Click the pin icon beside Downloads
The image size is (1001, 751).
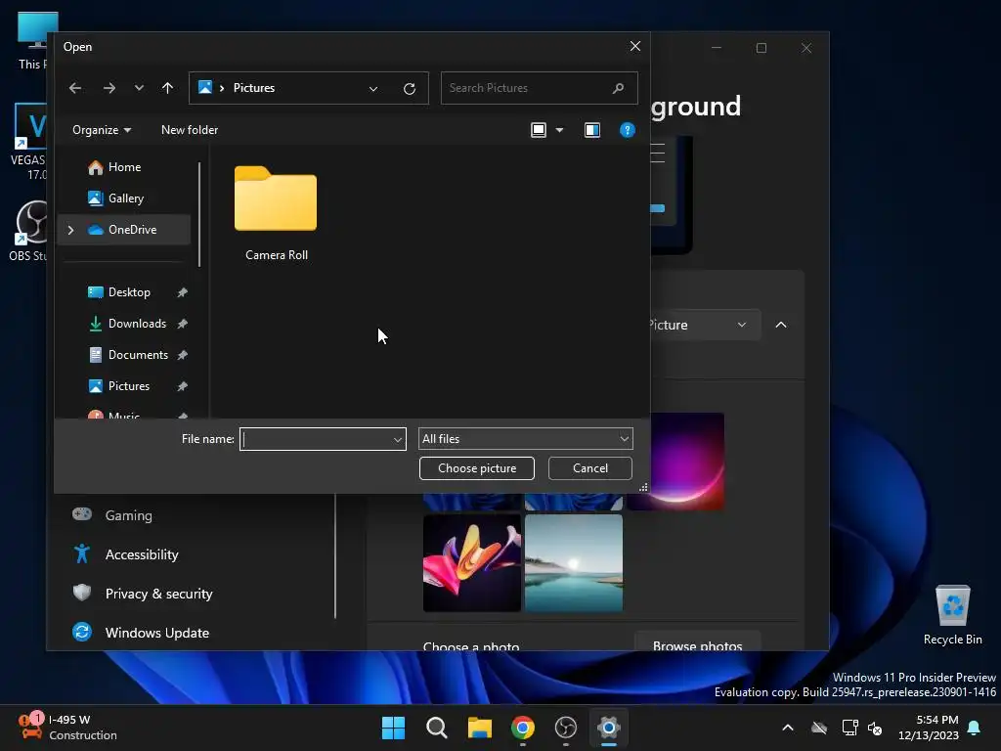182,324
